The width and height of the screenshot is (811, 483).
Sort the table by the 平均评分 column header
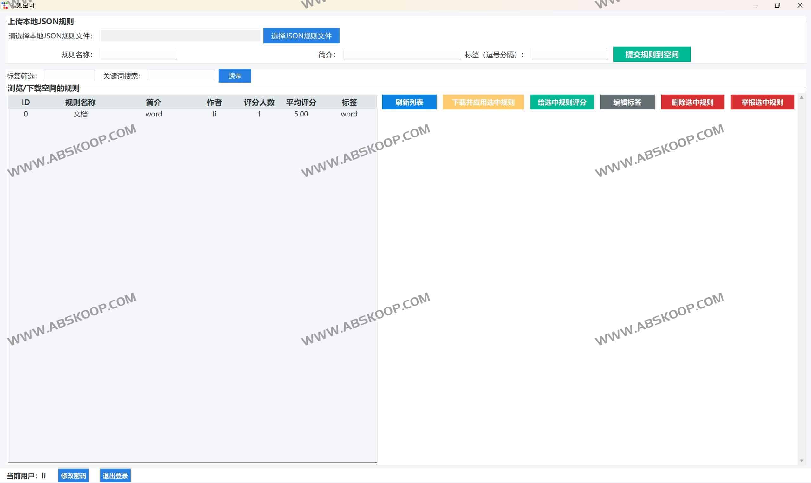pos(301,103)
